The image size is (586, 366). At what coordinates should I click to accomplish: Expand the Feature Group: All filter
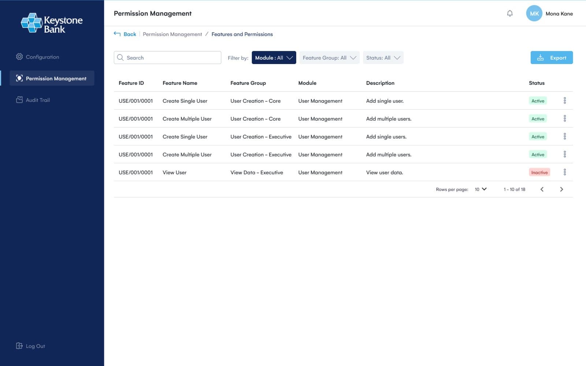coord(329,57)
